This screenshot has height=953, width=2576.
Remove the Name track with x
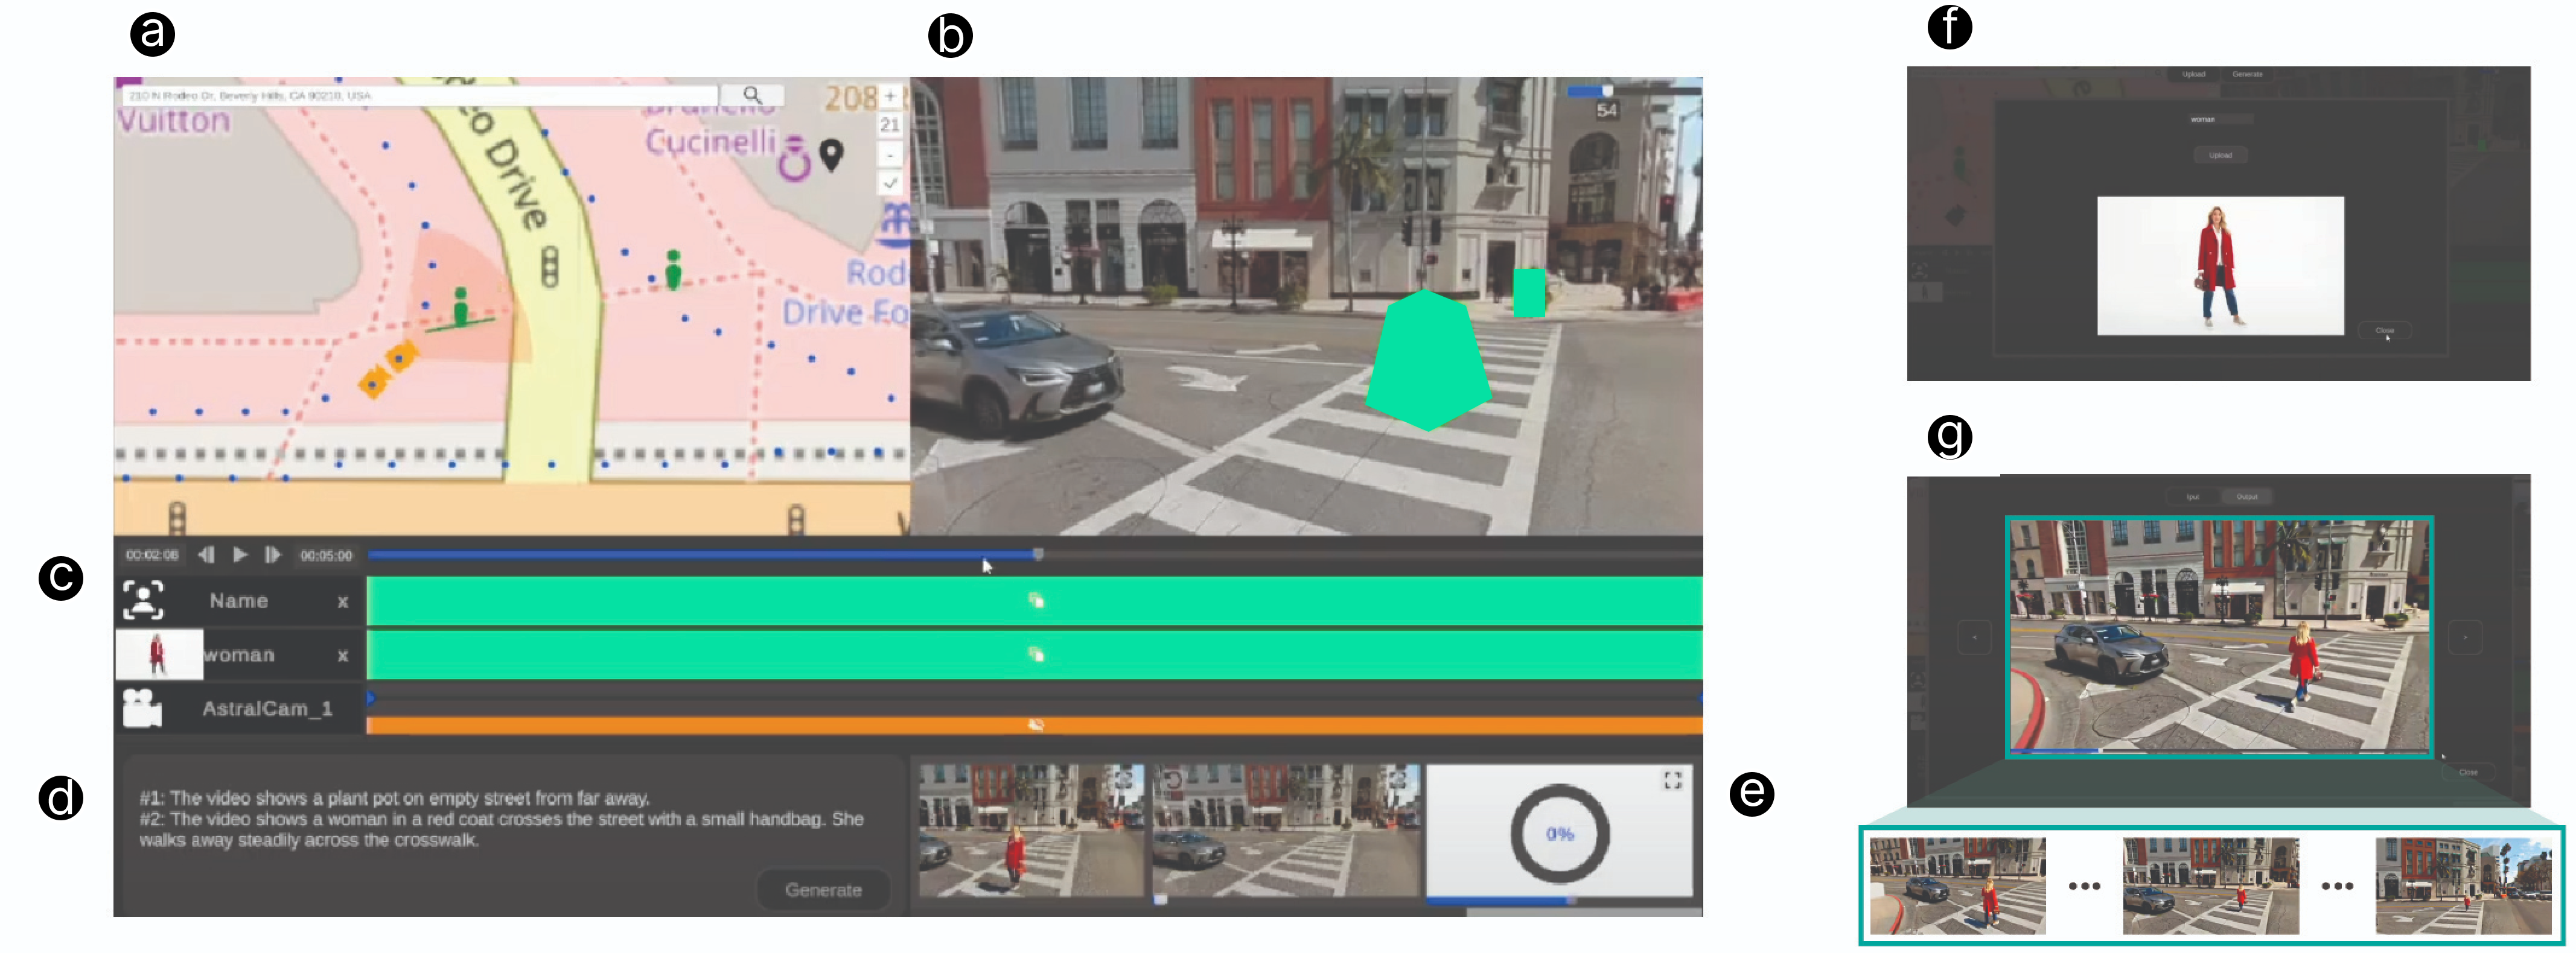pos(343,601)
